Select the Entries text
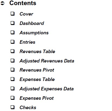The width and height of the screenshot is (112, 111). pos(27,42)
